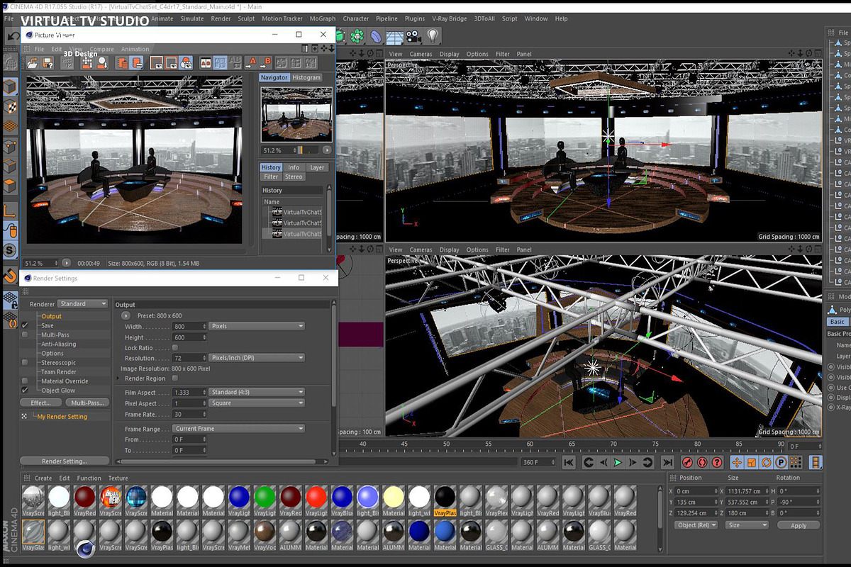
Task: Click the Save image icon in Picture Viewer
Action: click(48, 62)
